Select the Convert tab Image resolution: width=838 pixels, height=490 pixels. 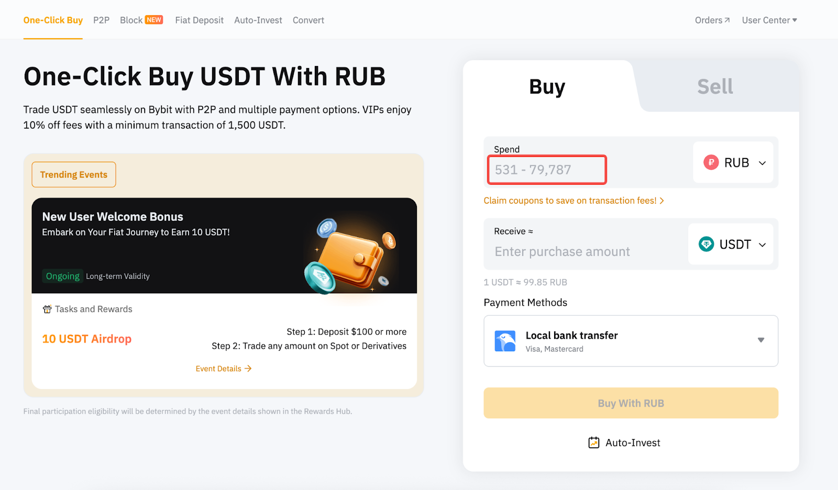click(x=308, y=20)
